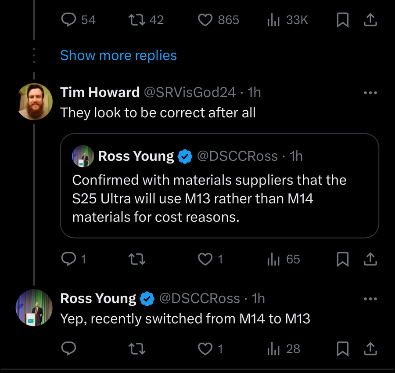395x373 pixels.
Task: Like Tim Howard's post
Action: coord(205,260)
